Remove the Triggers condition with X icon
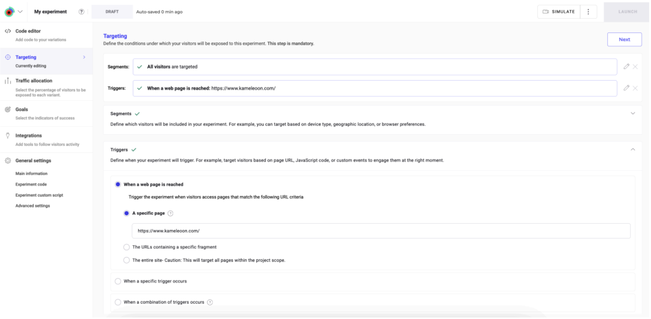This screenshot has height=319, width=651. [x=635, y=88]
